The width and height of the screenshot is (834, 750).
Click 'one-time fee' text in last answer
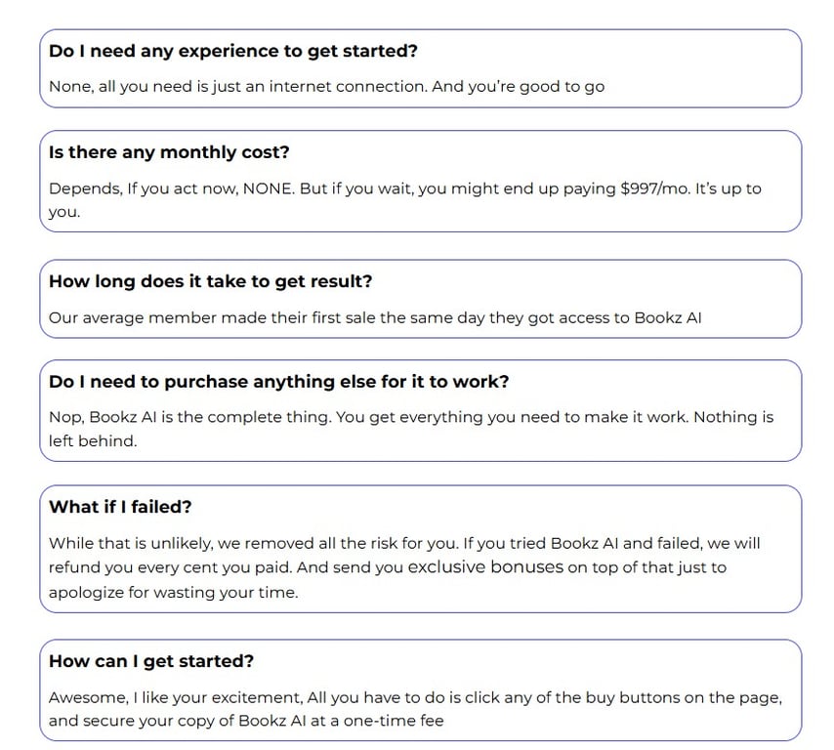[x=393, y=722]
